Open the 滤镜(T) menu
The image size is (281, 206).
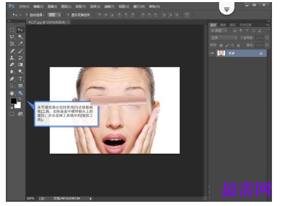[x=109, y=6]
